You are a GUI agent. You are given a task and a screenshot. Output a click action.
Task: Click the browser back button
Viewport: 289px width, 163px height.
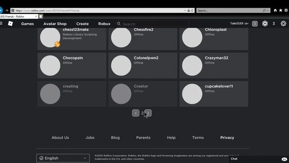[x=1, y=10]
